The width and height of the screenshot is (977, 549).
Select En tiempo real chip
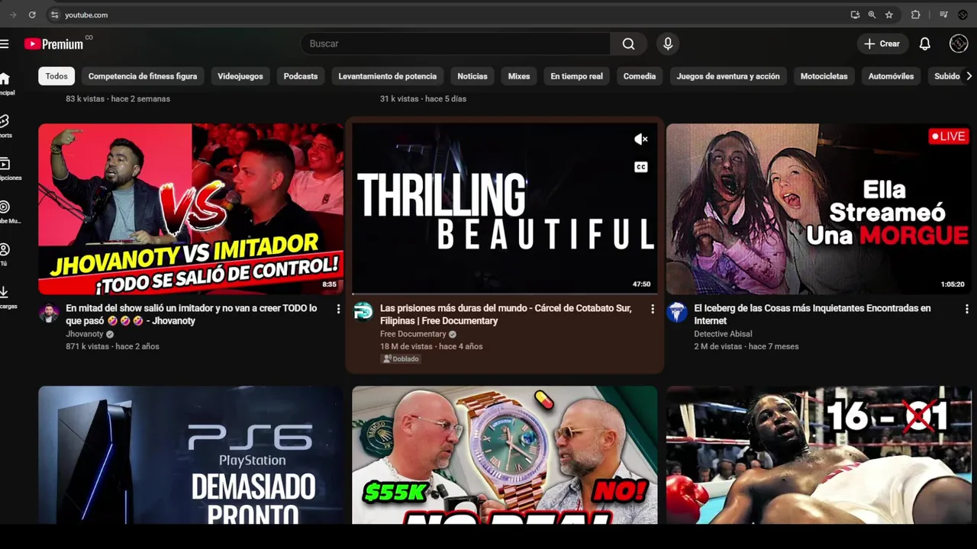pos(576,76)
